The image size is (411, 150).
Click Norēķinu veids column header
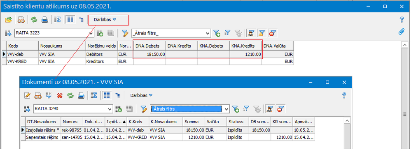(102, 46)
